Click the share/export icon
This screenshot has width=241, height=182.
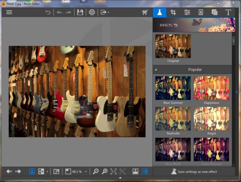pyautogui.click(x=103, y=12)
